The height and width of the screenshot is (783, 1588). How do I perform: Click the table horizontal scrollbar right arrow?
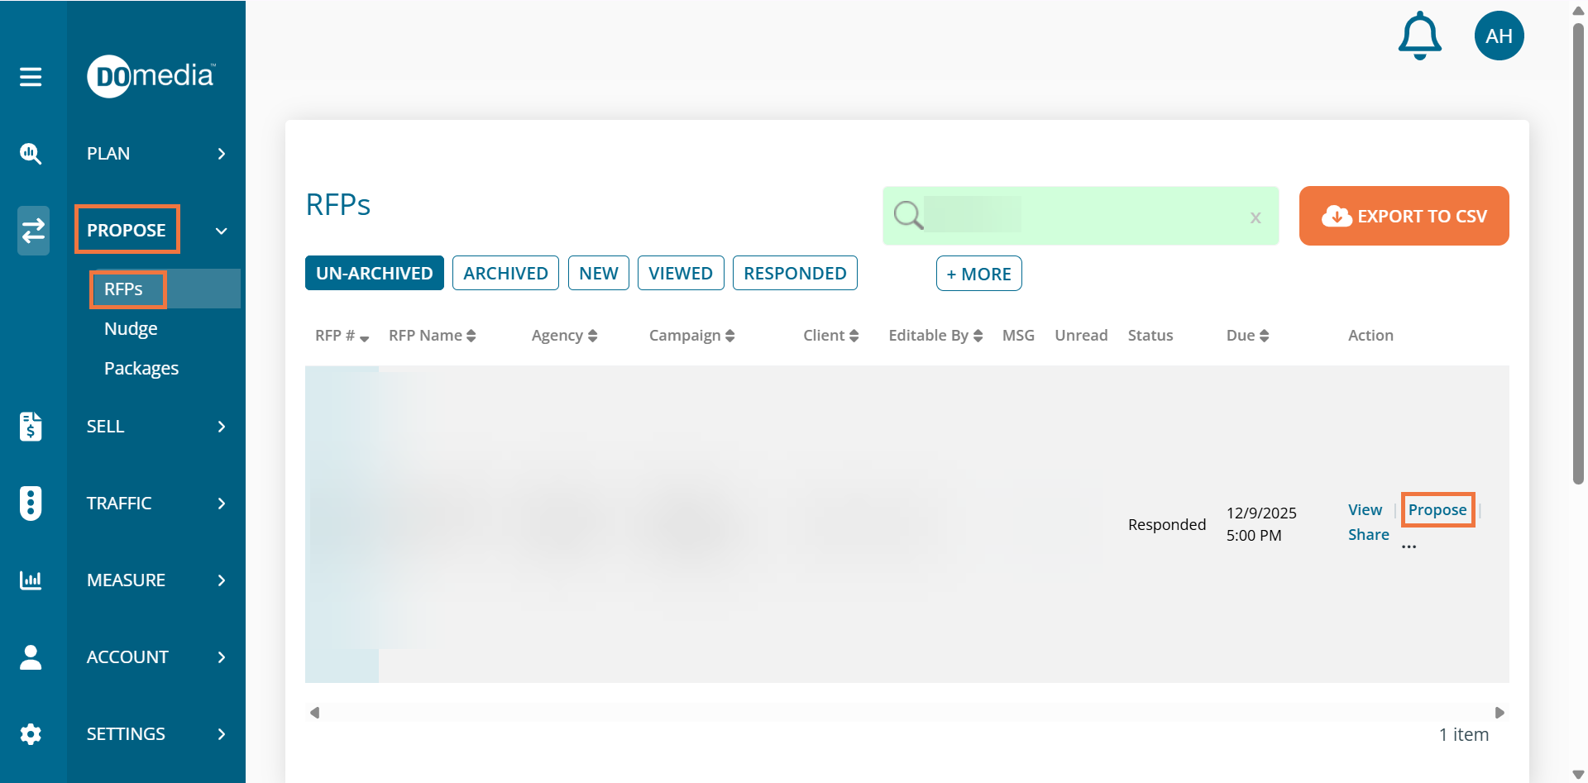click(x=1499, y=713)
